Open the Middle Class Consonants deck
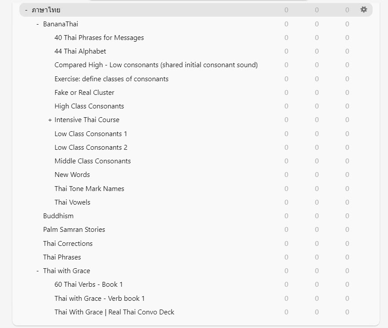The width and height of the screenshot is (388, 328). click(92, 161)
